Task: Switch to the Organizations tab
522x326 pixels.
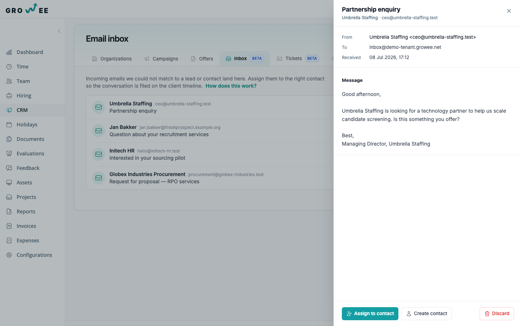Action: click(x=112, y=59)
